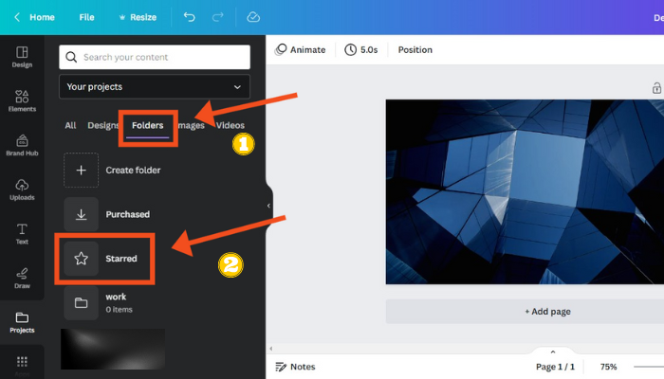Click in the Search your content field

point(155,57)
